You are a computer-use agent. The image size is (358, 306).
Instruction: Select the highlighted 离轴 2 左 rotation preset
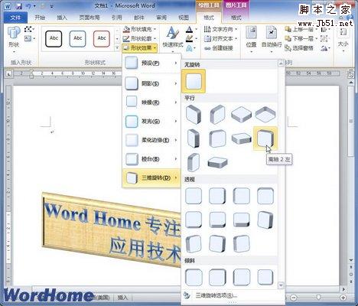(265, 138)
